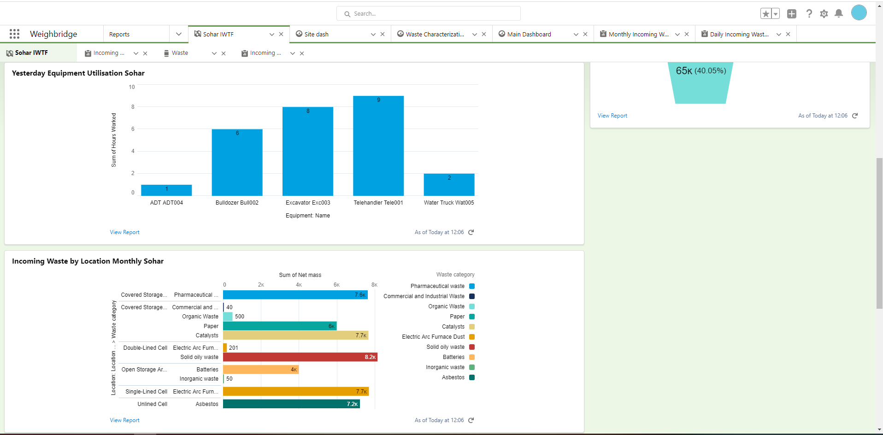Click Yesterday Equipment Utilisation Sohar title

78,73
